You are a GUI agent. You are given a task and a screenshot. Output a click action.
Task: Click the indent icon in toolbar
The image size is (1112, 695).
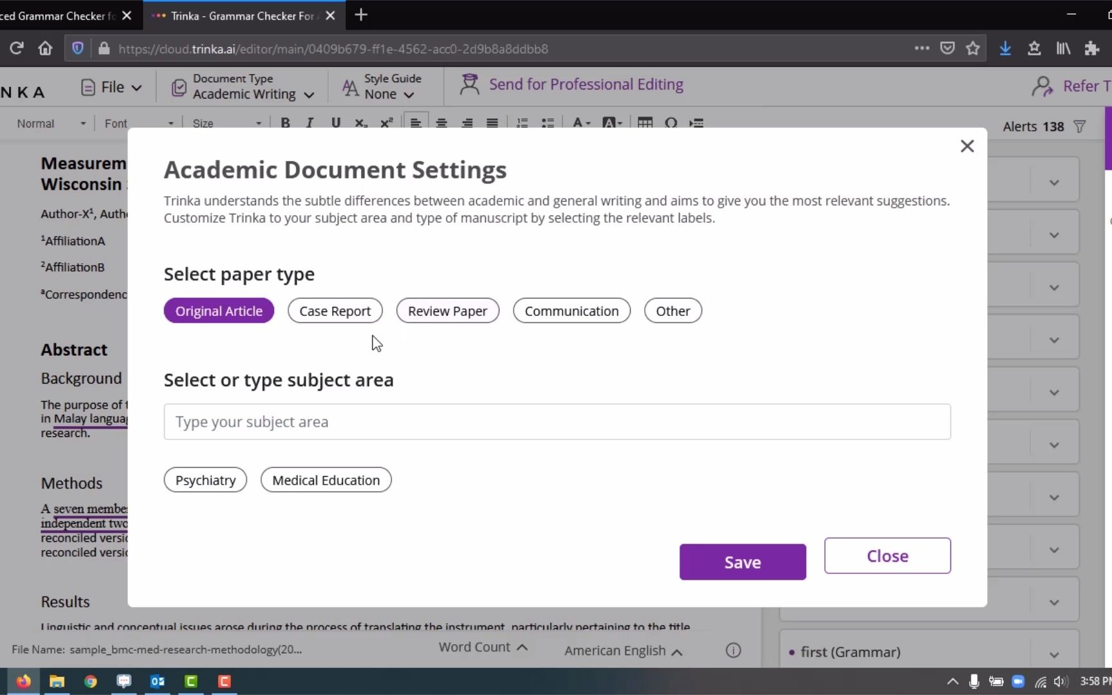696,123
